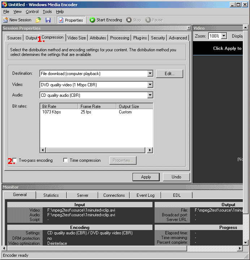Image resolution: width=250 pixels, height=260 pixels.
Task: Switch to the Plug-ins tab
Action: pos(140,38)
